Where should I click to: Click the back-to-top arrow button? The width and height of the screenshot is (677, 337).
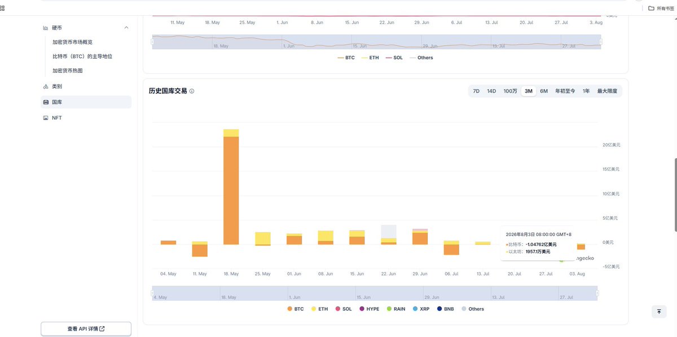[659, 312]
